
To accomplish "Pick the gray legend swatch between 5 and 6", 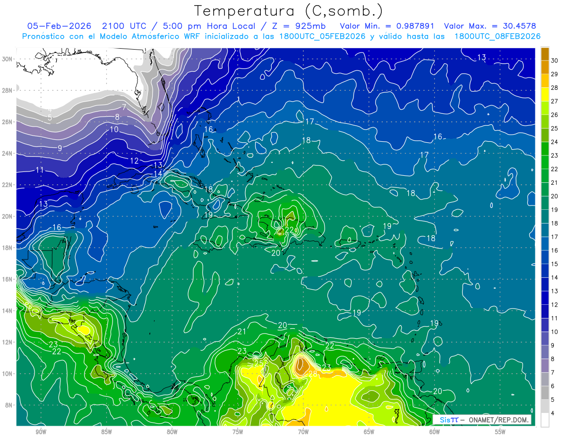I will coord(545,393).
